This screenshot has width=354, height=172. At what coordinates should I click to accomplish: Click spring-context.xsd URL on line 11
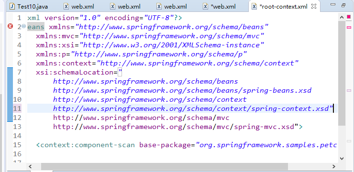coord(191,108)
